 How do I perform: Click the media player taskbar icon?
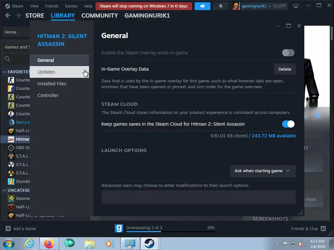pos(110,243)
